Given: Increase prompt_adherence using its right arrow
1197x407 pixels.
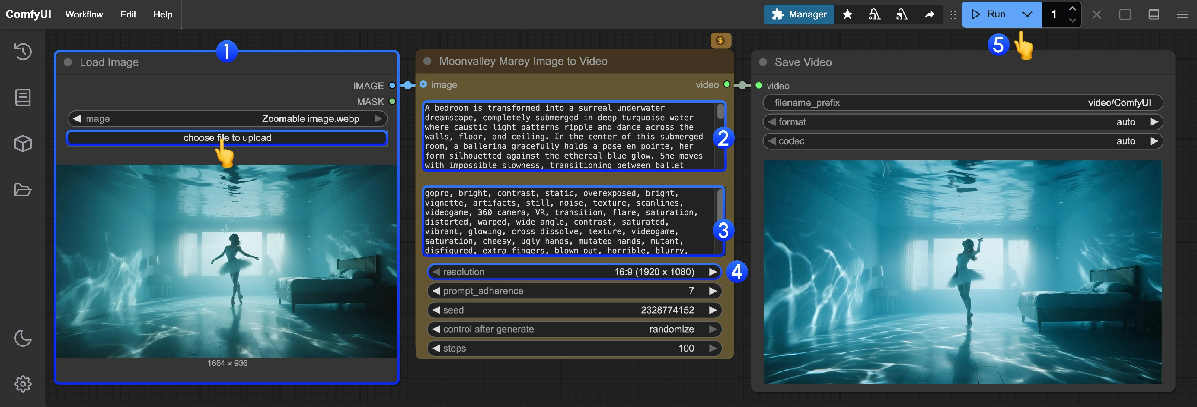Looking at the screenshot, I should [713, 291].
